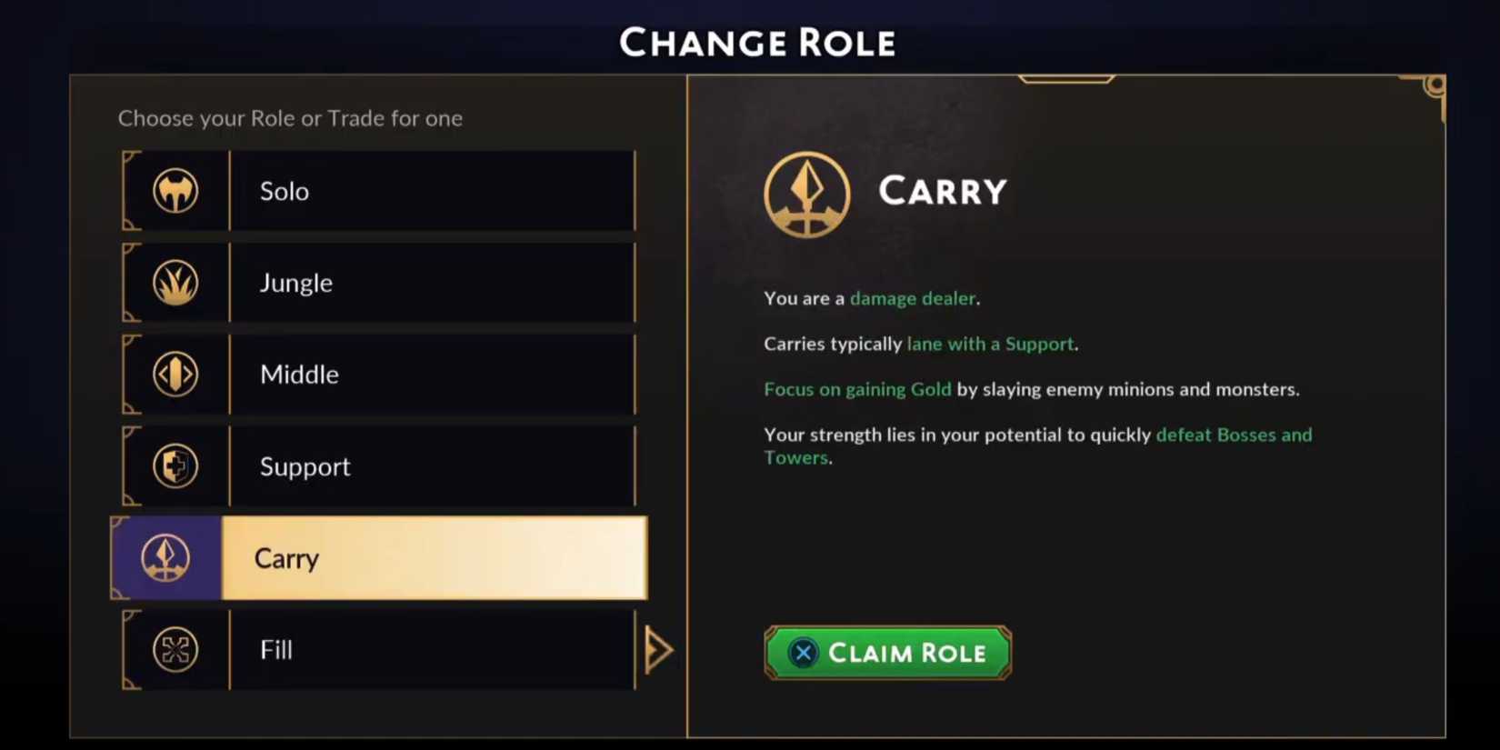Click the Jungle foliage icon
1500x750 pixels.
pyautogui.click(x=175, y=283)
